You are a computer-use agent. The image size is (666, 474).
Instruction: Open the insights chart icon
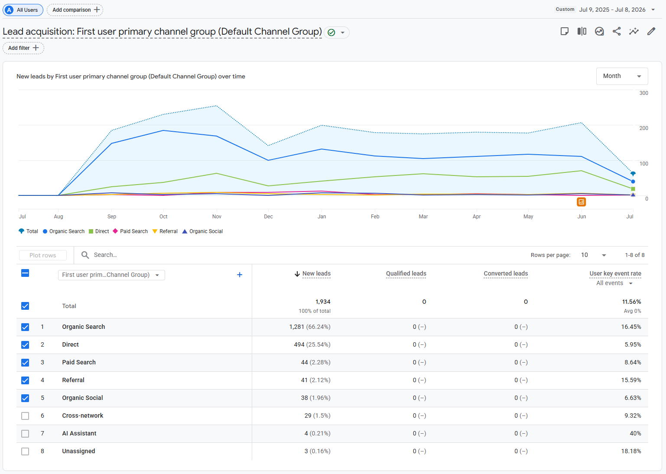[x=599, y=31]
